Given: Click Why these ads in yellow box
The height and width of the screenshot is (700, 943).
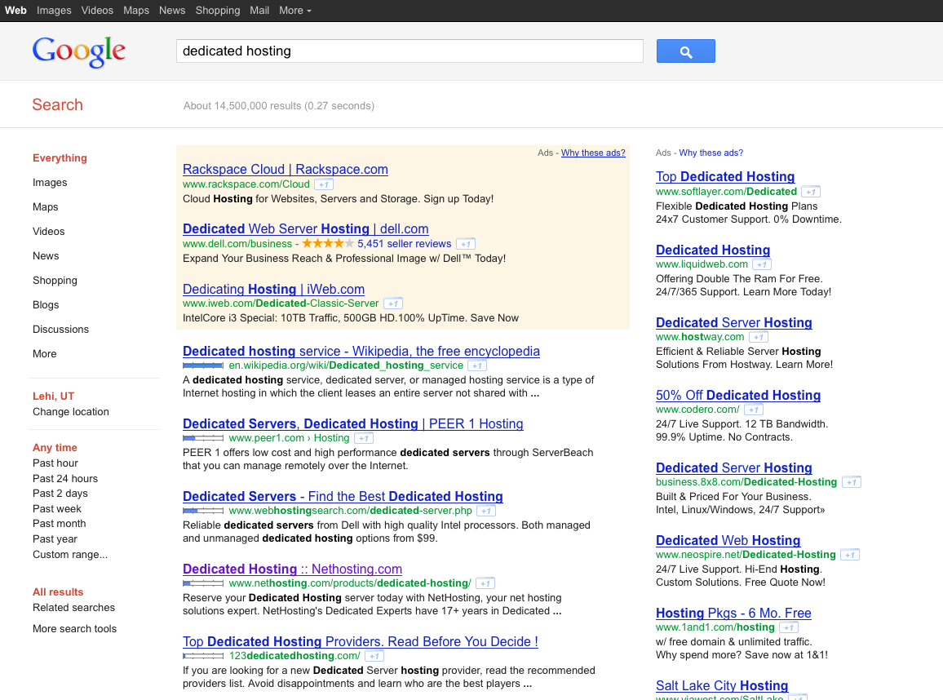Looking at the screenshot, I should 593,153.
